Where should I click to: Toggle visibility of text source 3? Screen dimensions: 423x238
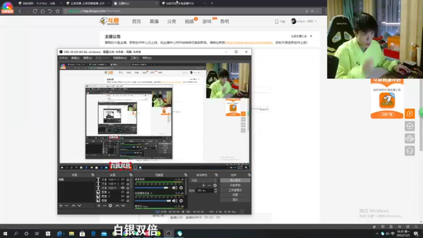tap(123, 179)
